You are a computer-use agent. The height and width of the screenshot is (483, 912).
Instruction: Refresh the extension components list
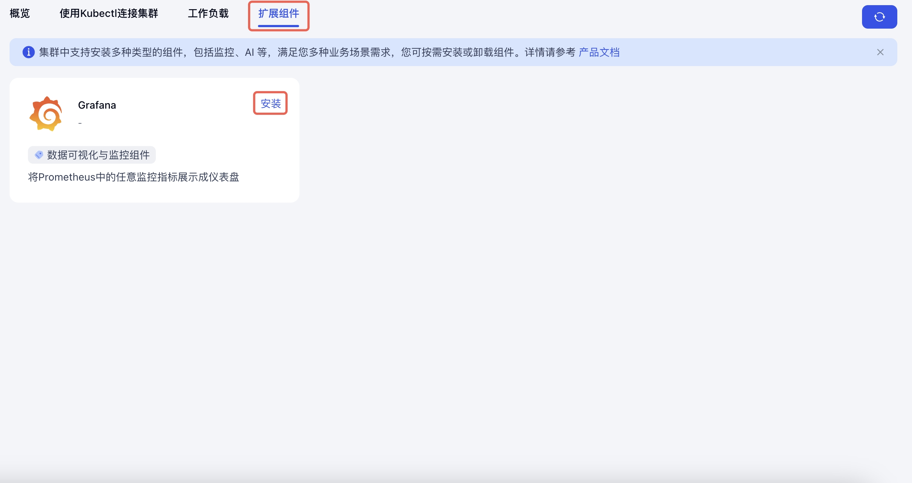point(879,17)
